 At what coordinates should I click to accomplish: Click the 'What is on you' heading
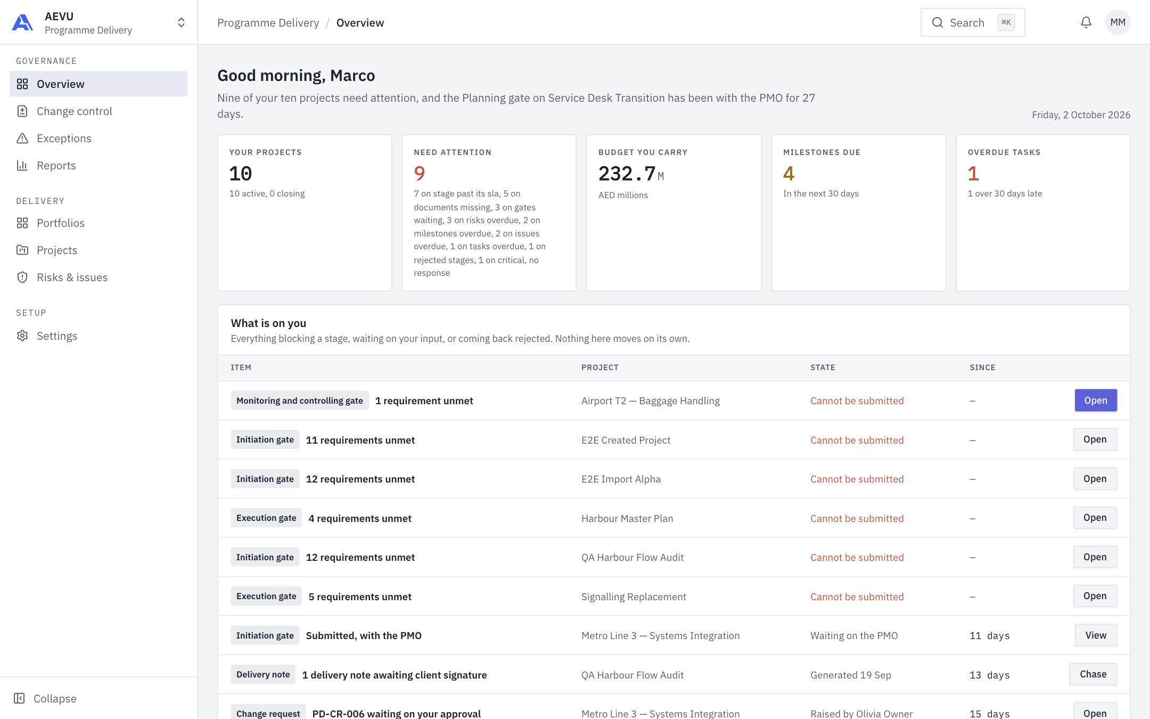pyautogui.click(x=268, y=323)
